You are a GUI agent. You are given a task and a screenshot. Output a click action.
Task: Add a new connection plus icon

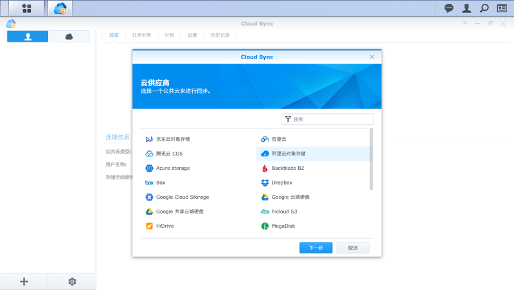(24, 282)
